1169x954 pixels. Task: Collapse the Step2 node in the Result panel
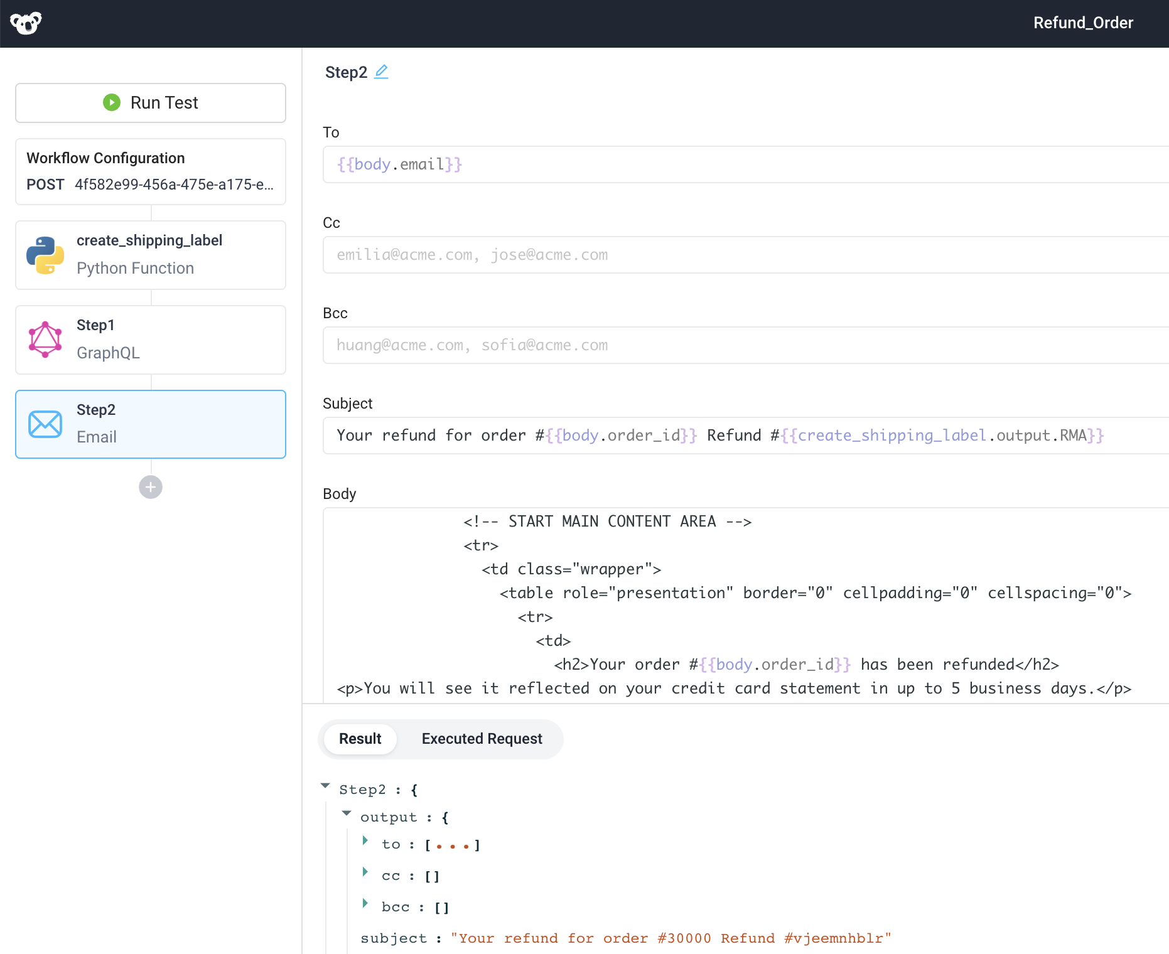325,786
